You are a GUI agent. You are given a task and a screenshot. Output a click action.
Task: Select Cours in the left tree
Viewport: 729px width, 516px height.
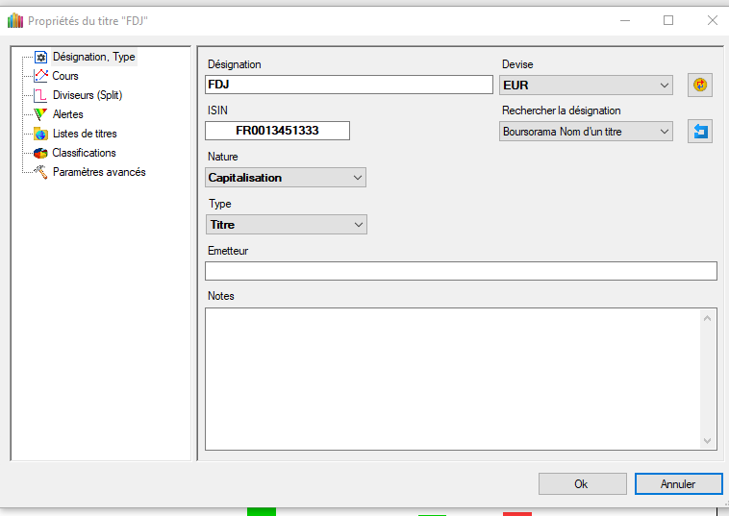tap(65, 76)
